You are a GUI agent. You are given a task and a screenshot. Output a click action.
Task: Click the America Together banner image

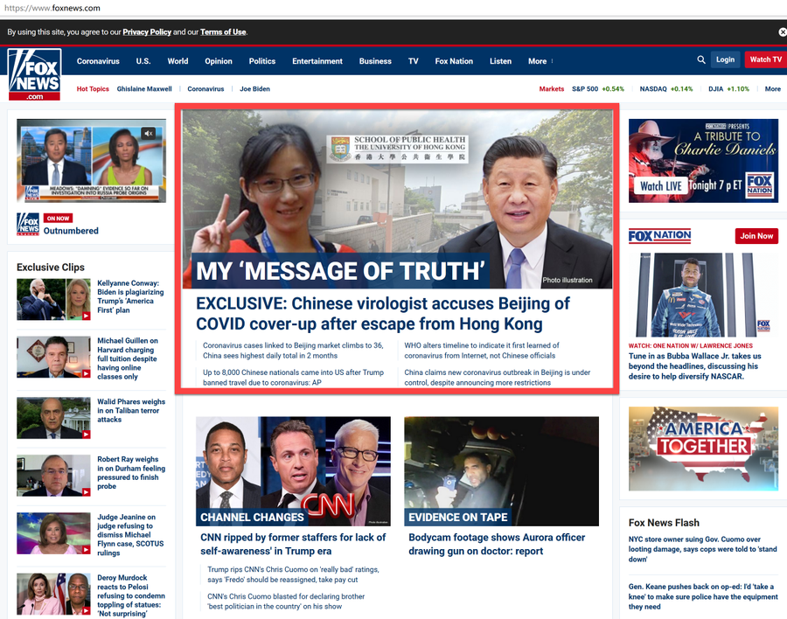pos(703,448)
